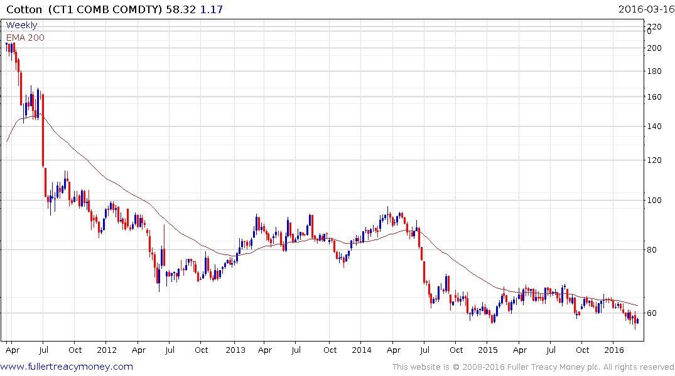Click the 120 price axis label
Viewport: 675px width, 376px height.
click(x=654, y=160)
